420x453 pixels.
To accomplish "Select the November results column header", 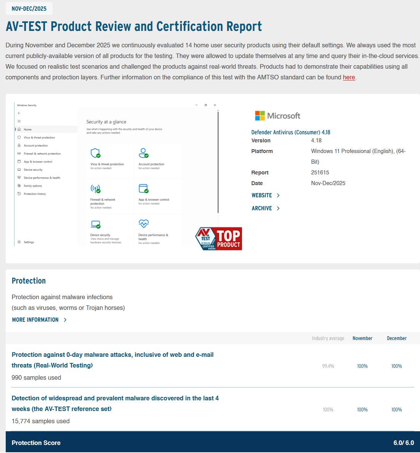I will pyautogui.click(x=362, y=338).
